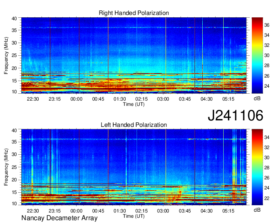Click the "Left Handed Polarization" plot title
This screenshot has width=274, height=223.
pos(134,125)
